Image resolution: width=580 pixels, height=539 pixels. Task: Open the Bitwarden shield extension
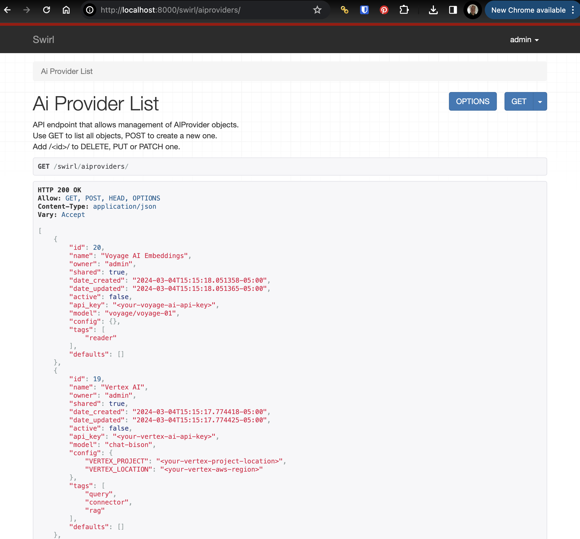tap(364, 10)
